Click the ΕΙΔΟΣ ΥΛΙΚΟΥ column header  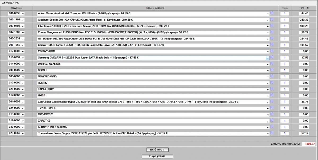(155, 8)
